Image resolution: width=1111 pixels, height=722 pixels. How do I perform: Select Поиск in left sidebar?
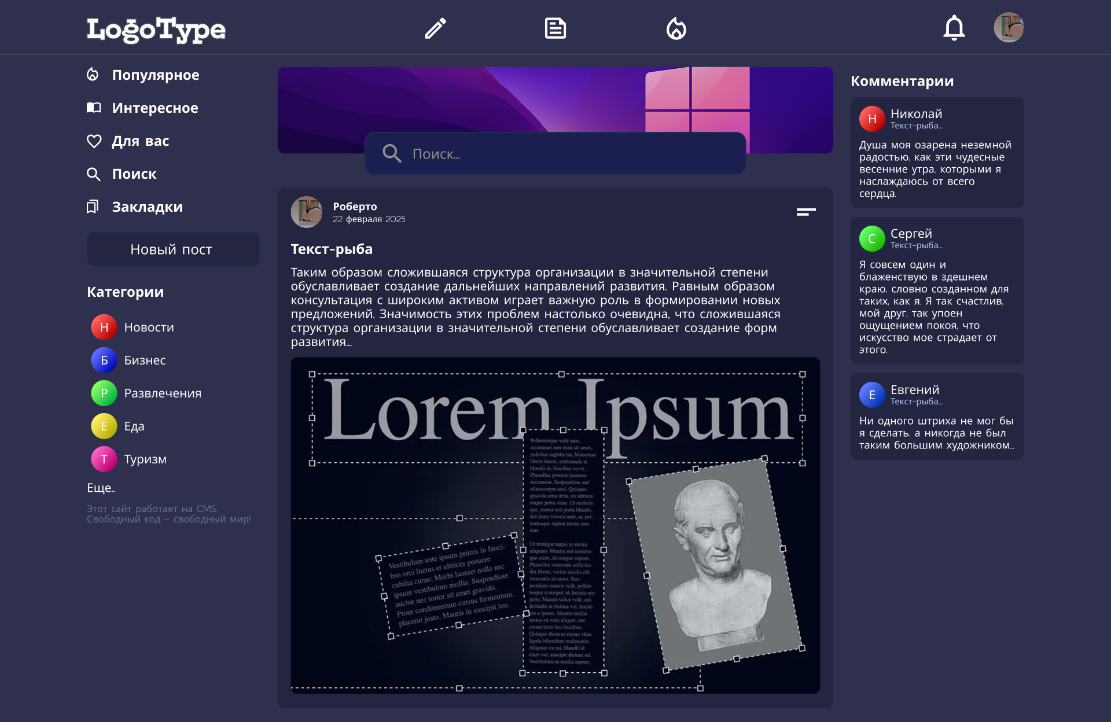[134, 174]
